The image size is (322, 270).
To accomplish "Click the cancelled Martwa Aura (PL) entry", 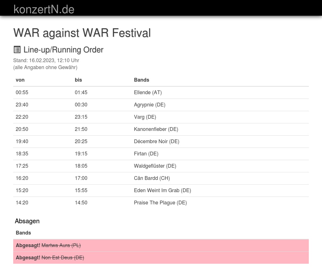I will click(61, 245).
